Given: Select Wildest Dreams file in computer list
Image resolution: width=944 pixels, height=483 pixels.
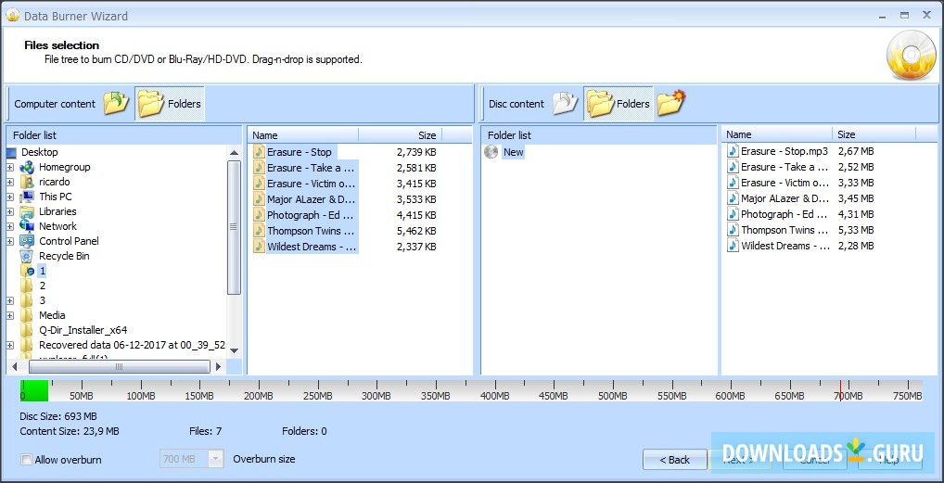Looking at the screenshot, I should coord(312,247).
